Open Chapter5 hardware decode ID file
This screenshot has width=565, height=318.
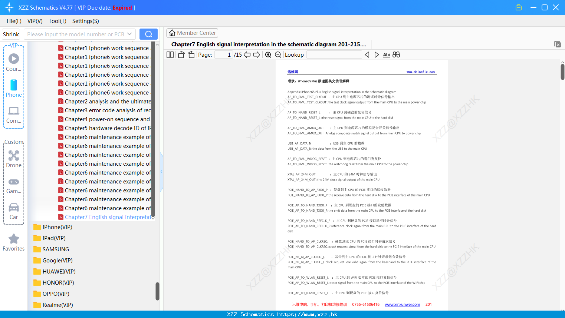104,128
